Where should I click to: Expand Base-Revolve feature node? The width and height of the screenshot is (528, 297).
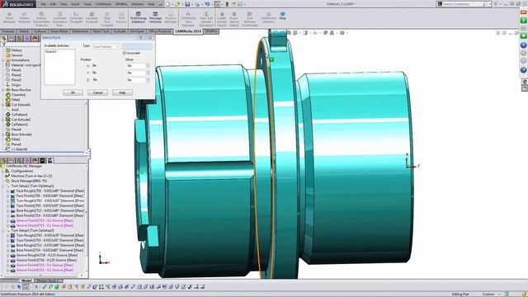tap(3, 90)
